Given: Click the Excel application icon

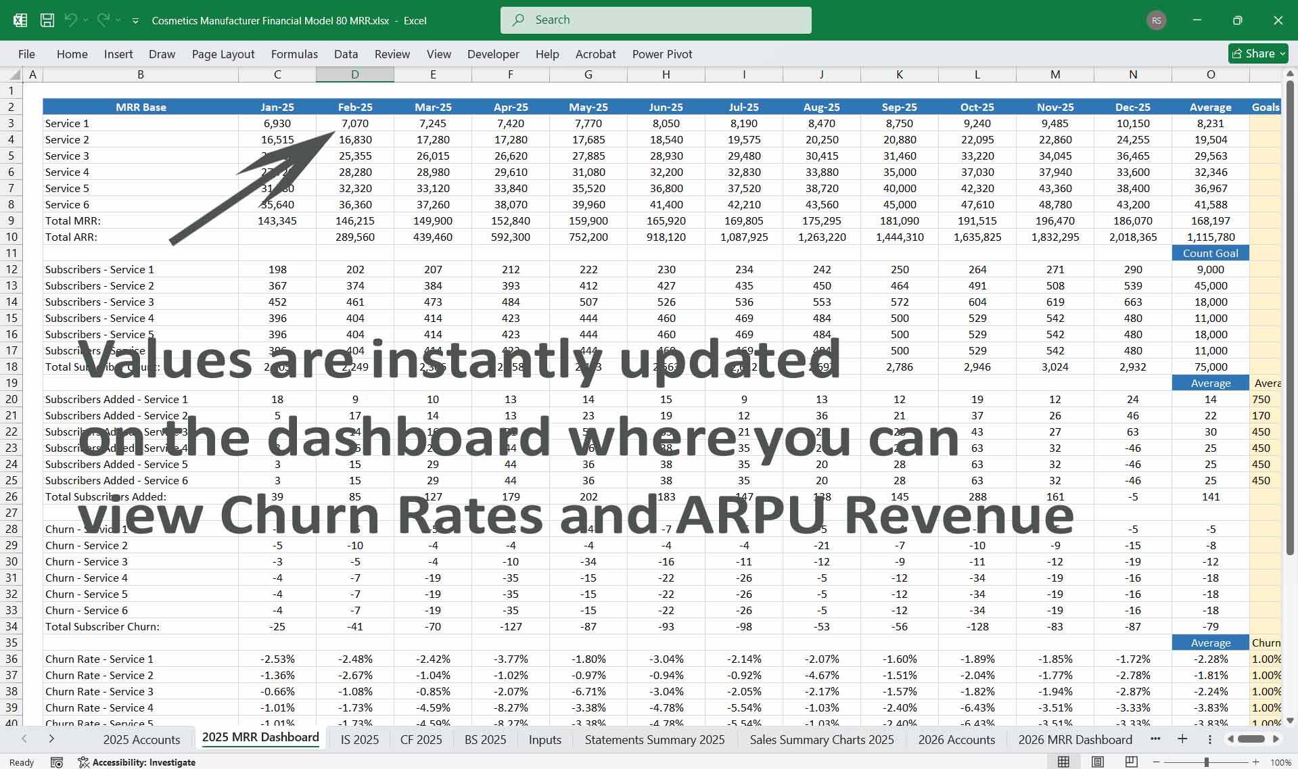Looking at the screenshot, I should coord(21,20).
